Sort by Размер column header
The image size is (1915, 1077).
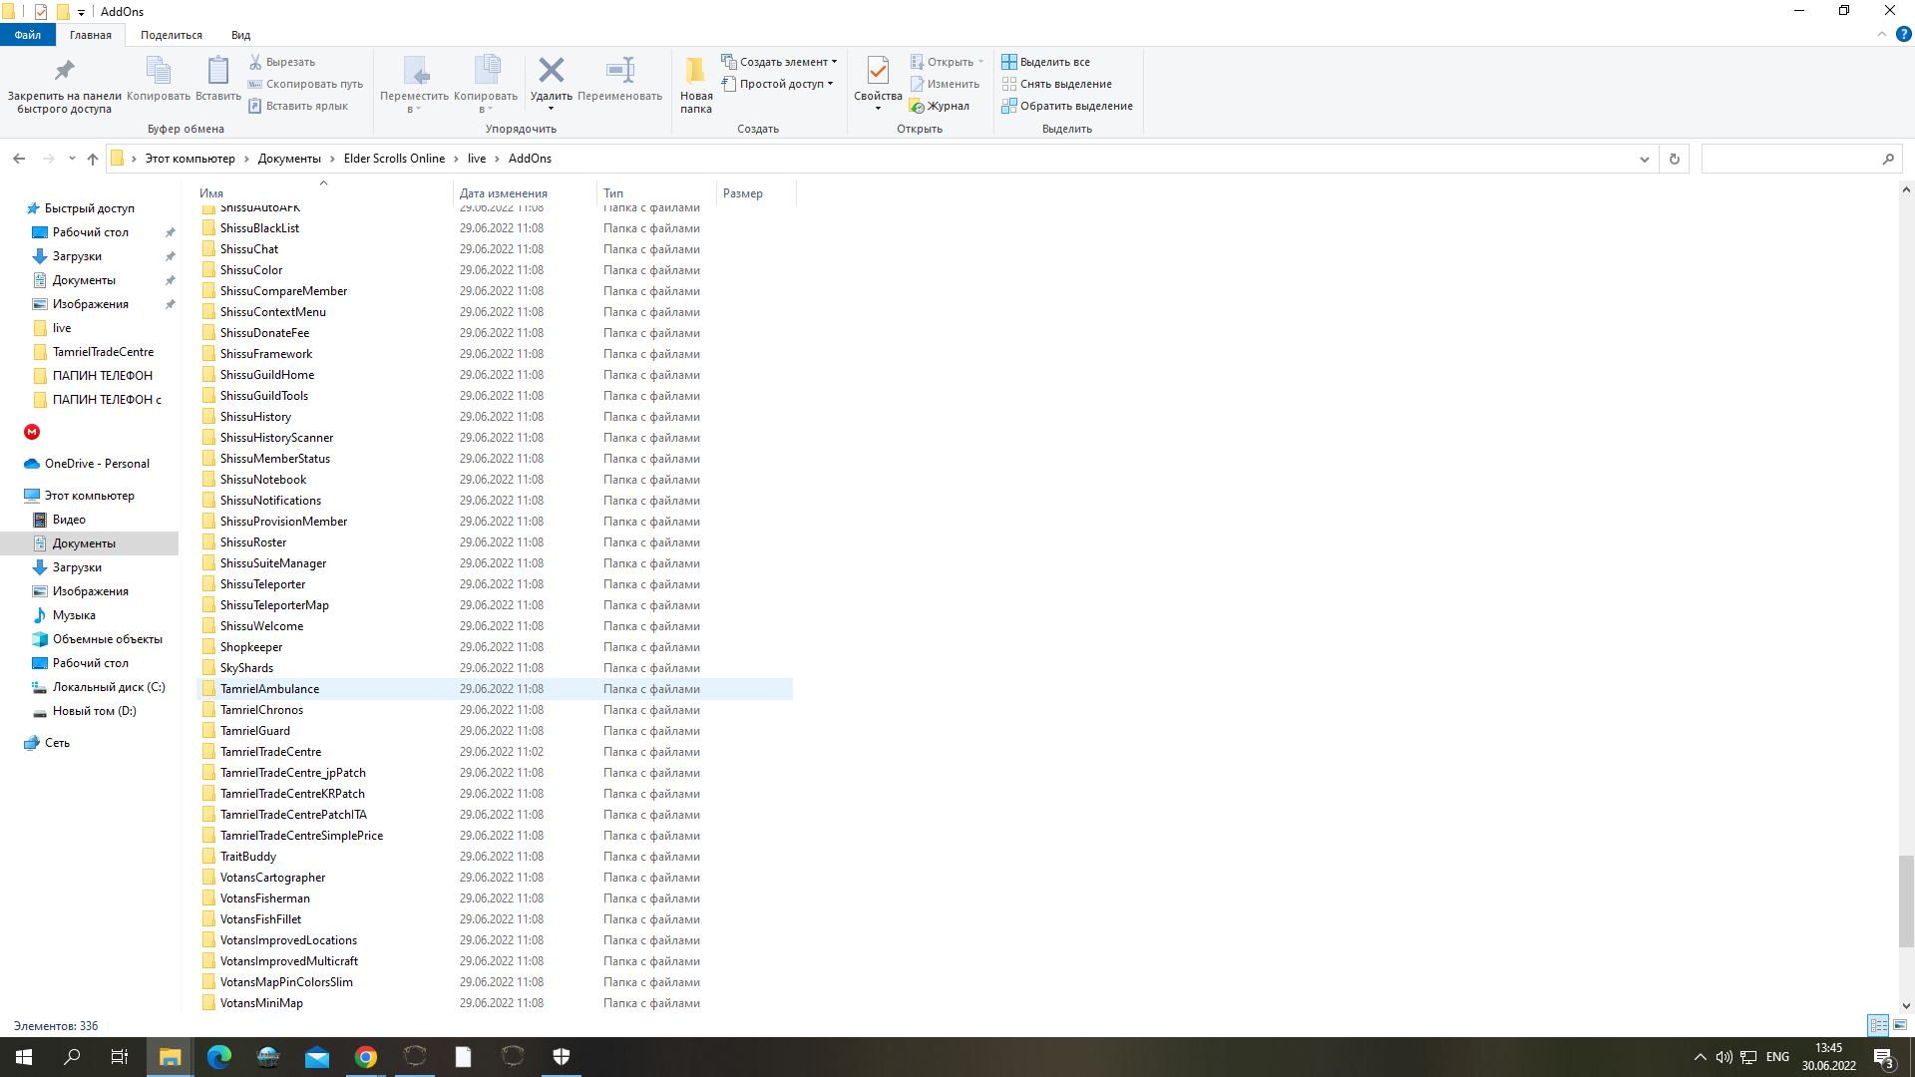[756, 193]
